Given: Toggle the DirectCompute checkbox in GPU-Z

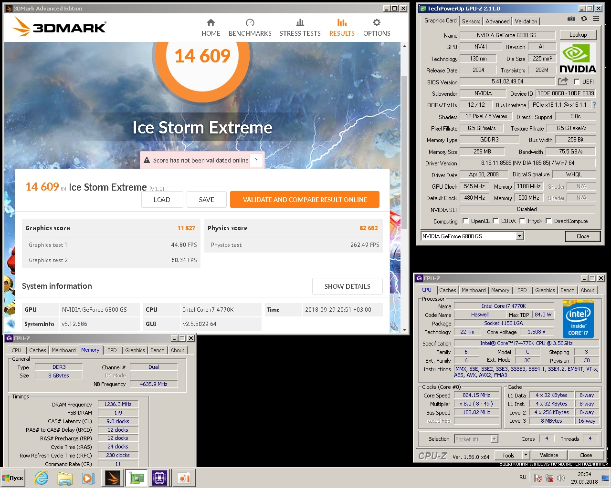Looking at the screenshot, I should (548, 221).
